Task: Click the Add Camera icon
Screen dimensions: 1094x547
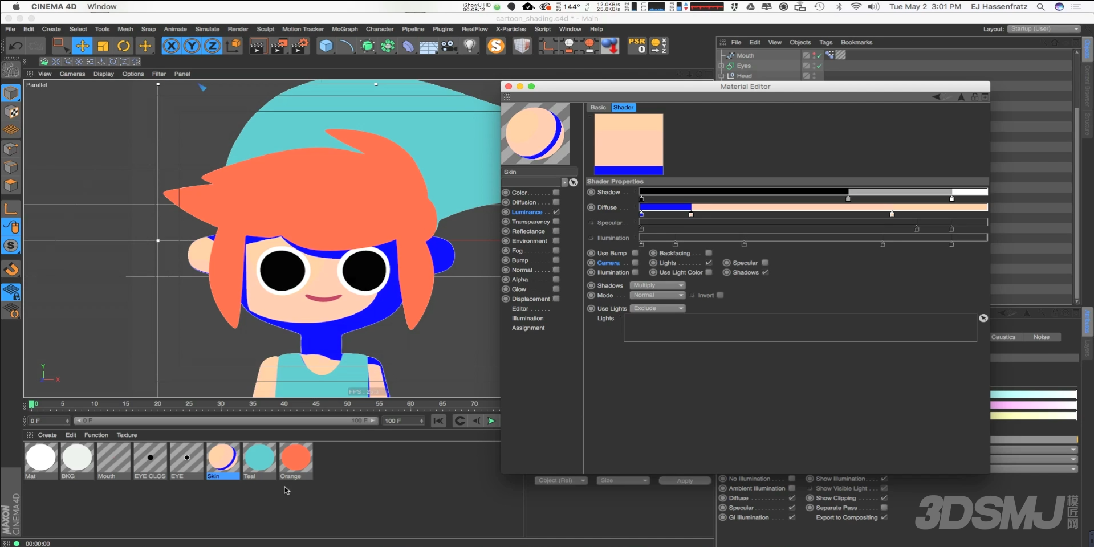Action: click(x=449, y=46)
